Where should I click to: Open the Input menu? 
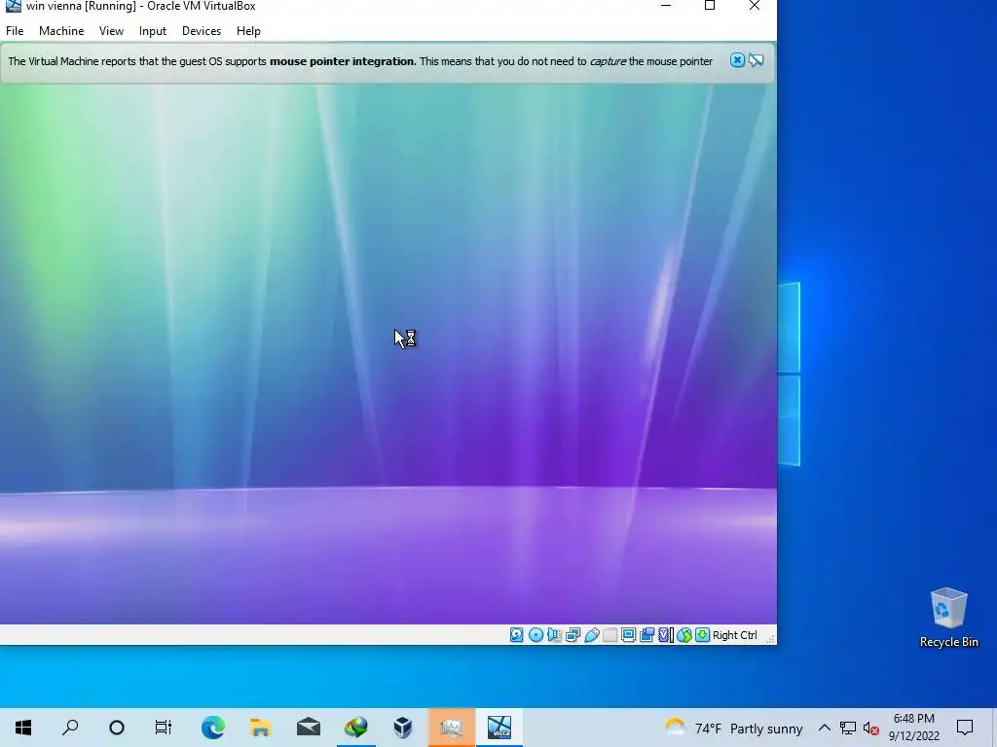[x=153, y=31]
